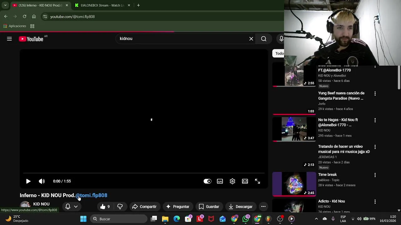The width and height of the screenshot is (401, 225).
Task: Open a new browser tab
Action: point(138,5)
